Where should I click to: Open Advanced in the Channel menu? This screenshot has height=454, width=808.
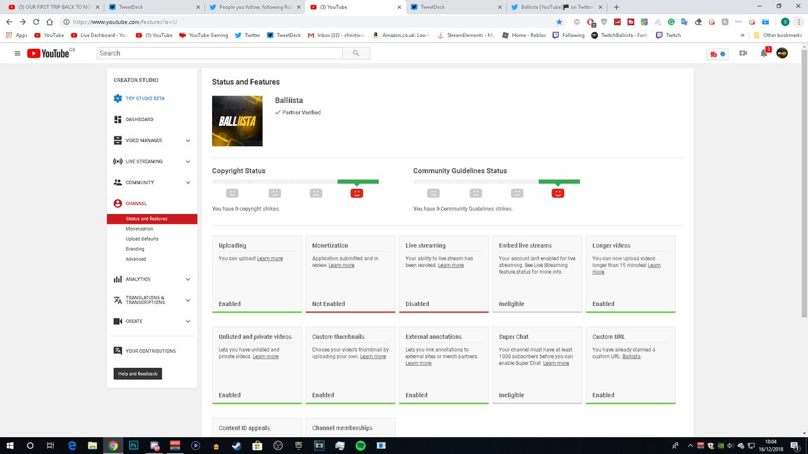coord(135,259)
